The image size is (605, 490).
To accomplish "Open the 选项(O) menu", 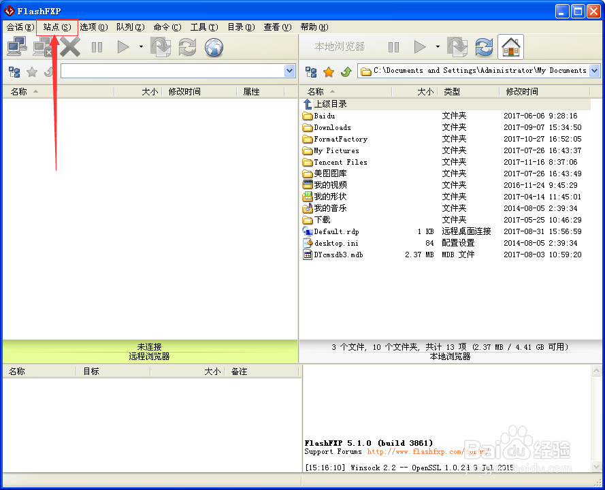I will pyautogui.click(x=94, y=27).
